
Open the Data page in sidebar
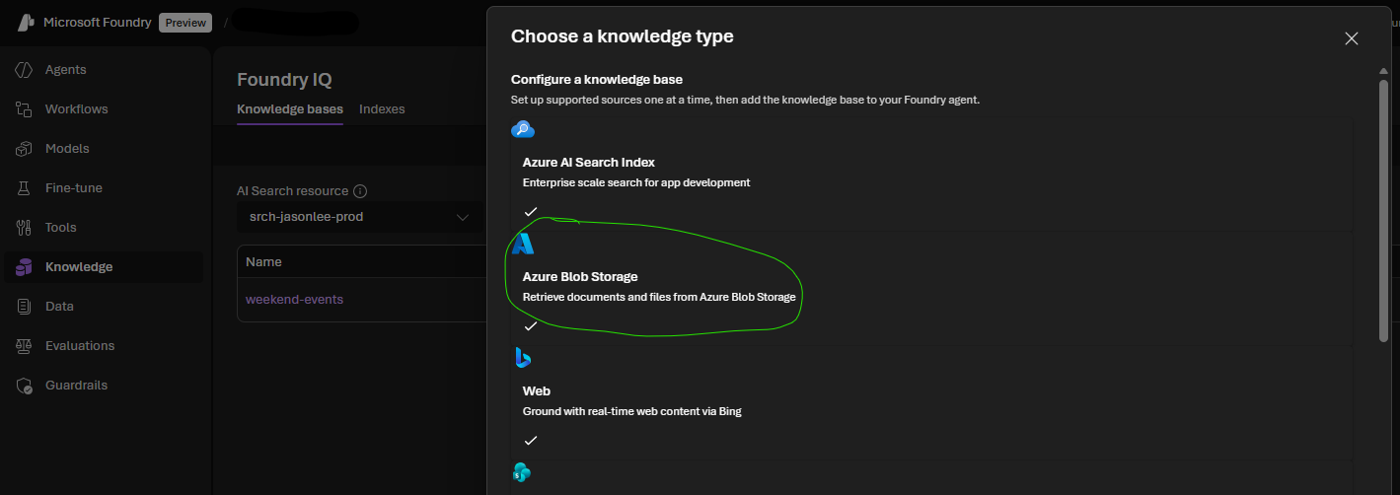(x=105, y=307)
